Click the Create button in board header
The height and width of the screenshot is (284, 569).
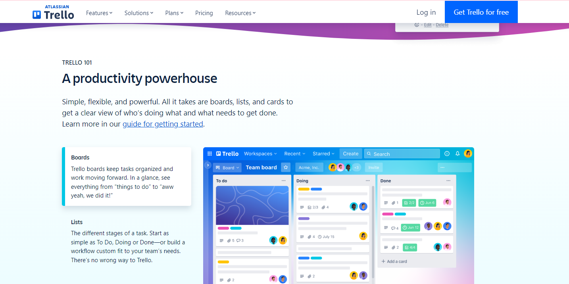pyautogui.click(x=351, y=154)
